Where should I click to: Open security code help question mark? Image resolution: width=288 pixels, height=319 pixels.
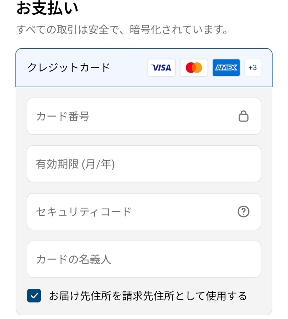pos(244,212)
